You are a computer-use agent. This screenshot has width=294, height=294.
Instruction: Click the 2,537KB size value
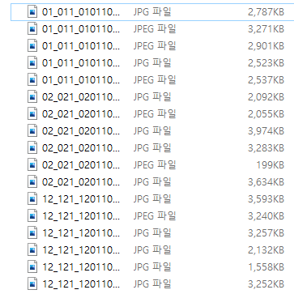[266, 80]
